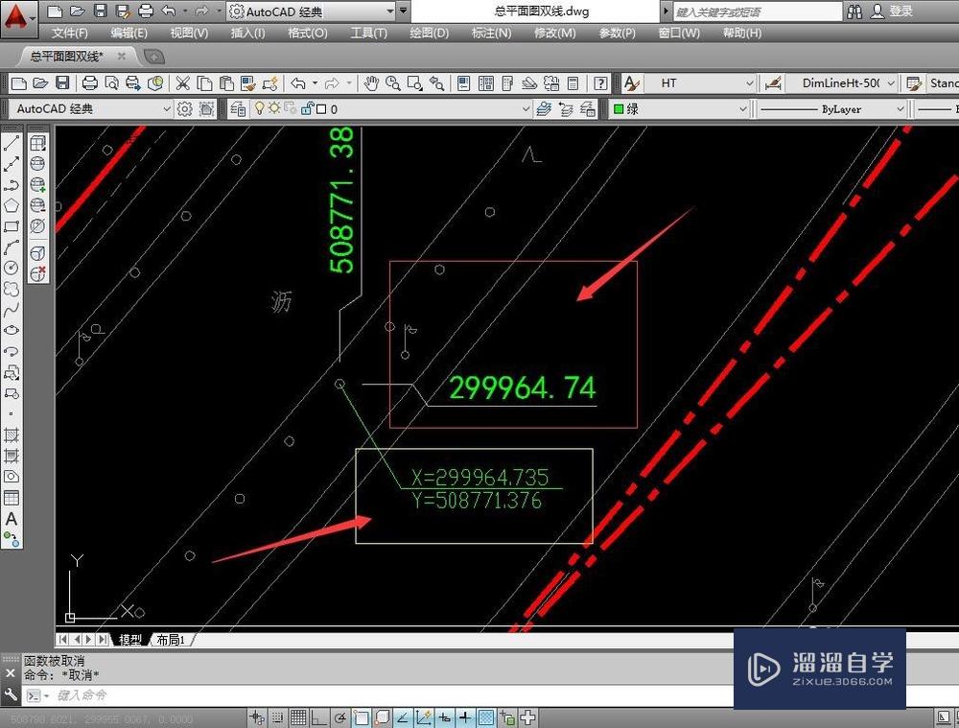Toggle Ortho mode in status bar
The width and height of the screenshot is (959, 728).
coord(319,717)
